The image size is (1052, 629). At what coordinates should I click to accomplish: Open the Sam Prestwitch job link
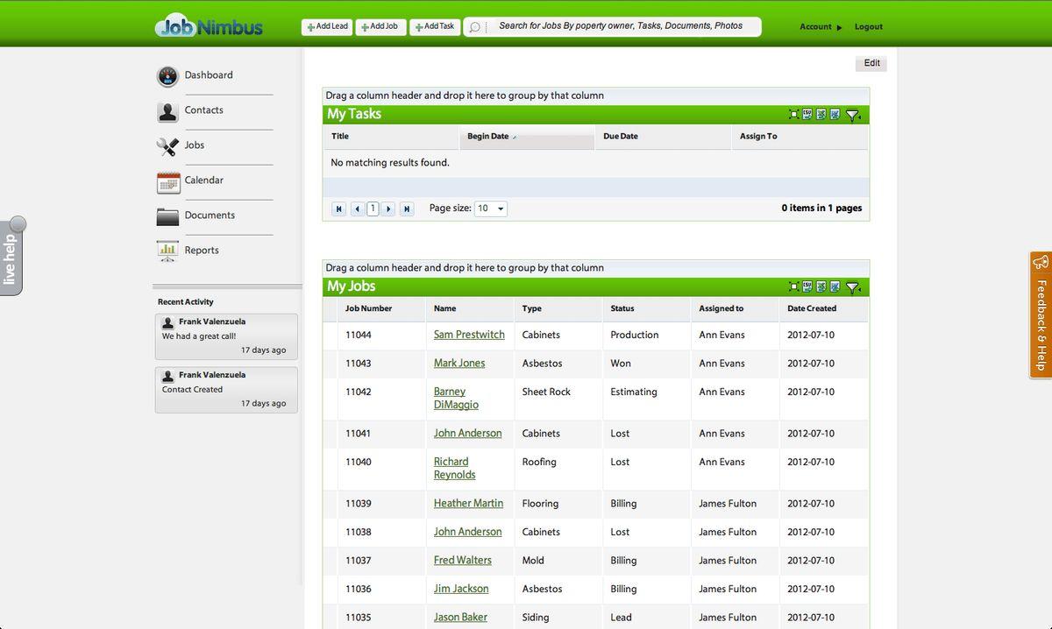(469, 335)
